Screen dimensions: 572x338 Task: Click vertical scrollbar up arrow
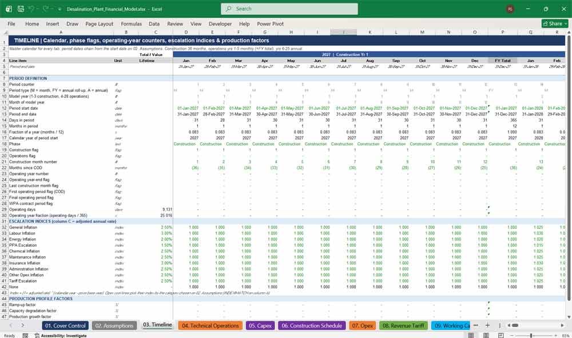(x=569, y=33)
